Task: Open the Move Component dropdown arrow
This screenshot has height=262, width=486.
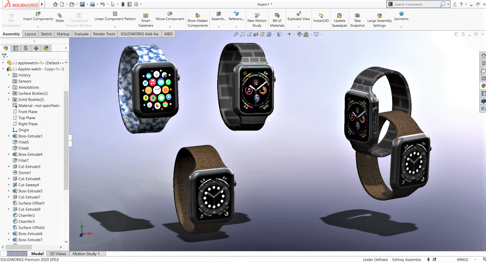Action: pos(170,27)
